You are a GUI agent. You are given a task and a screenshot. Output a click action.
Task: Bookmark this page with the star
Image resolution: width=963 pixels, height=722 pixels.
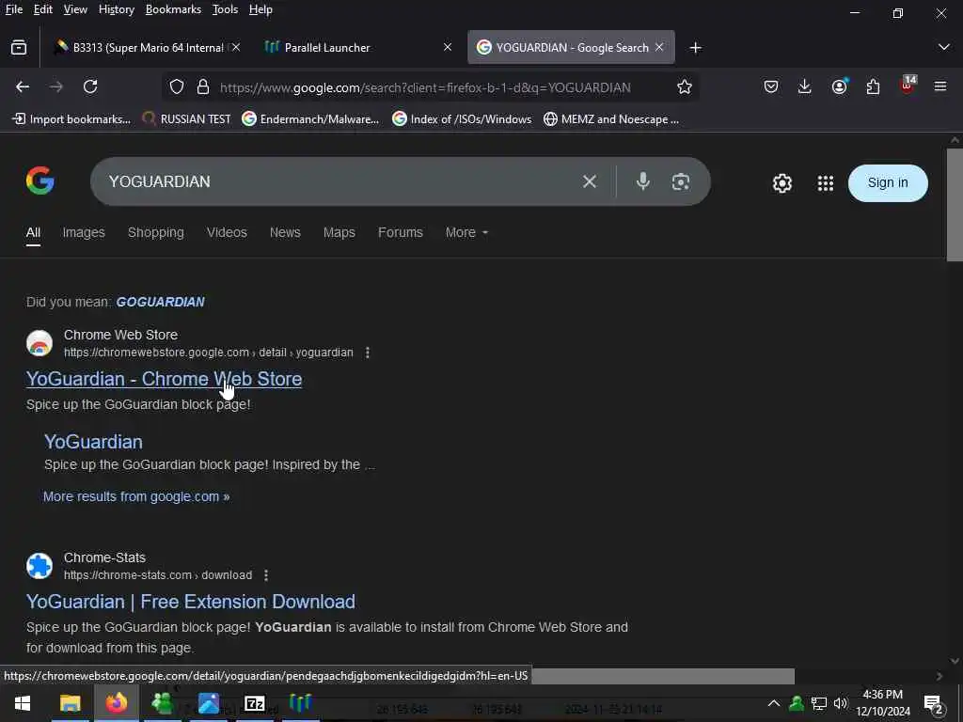(x=685, y=87)
